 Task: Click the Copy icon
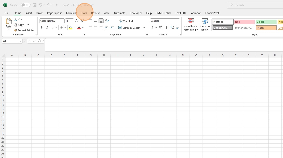pyautogui.click(x=16, y=25)
